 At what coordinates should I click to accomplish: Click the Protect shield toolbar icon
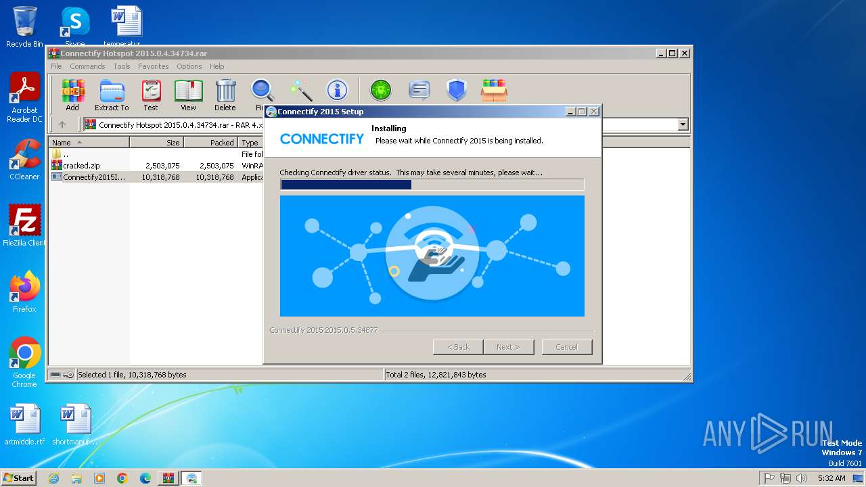coord(457,90)
